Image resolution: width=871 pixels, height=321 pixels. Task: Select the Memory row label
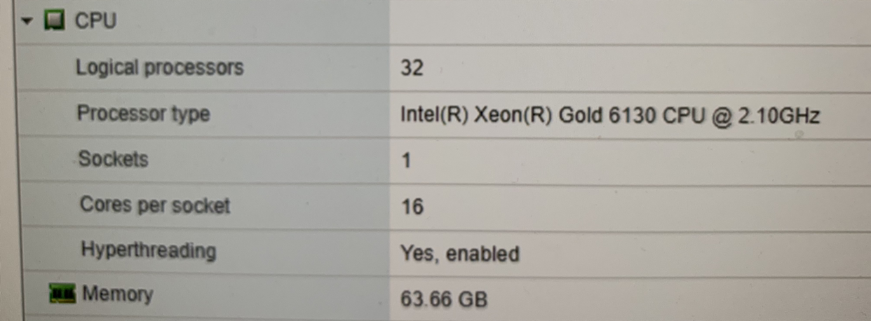(117, 294)
